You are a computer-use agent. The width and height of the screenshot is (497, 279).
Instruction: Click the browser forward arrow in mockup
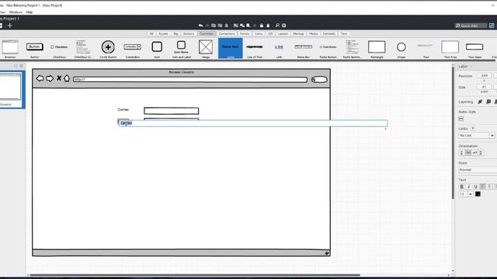(50, 78)
